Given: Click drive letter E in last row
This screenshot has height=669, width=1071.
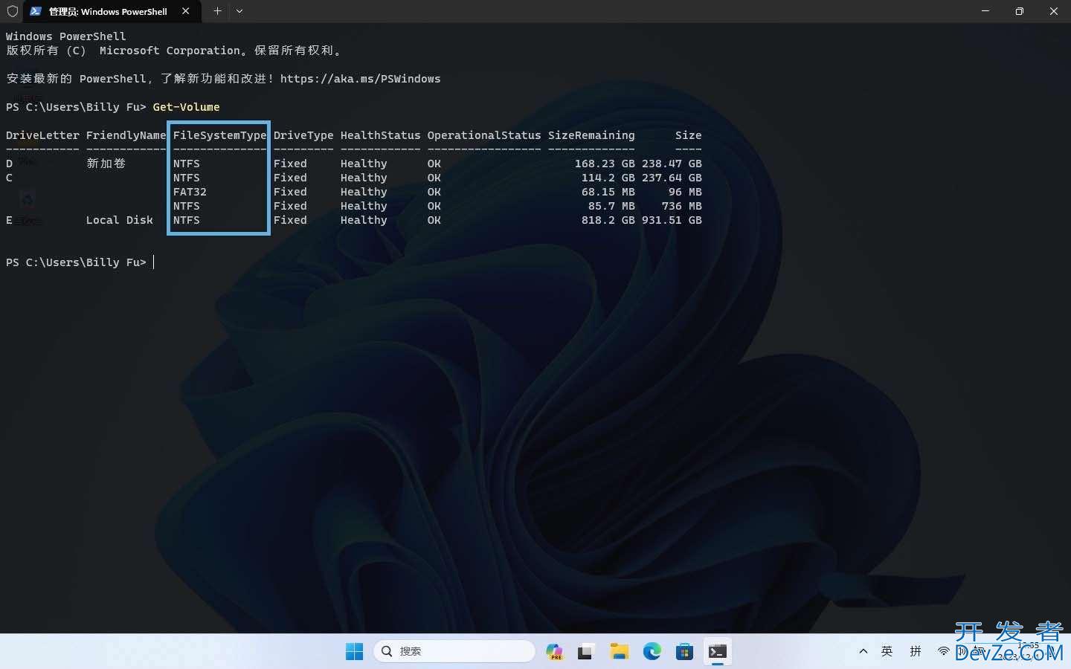Looking at the screenshot, I should pos(9,220).
